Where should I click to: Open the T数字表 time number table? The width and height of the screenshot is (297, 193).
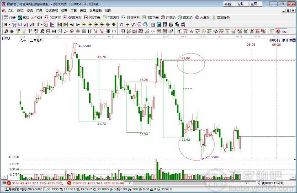point(150,18)
